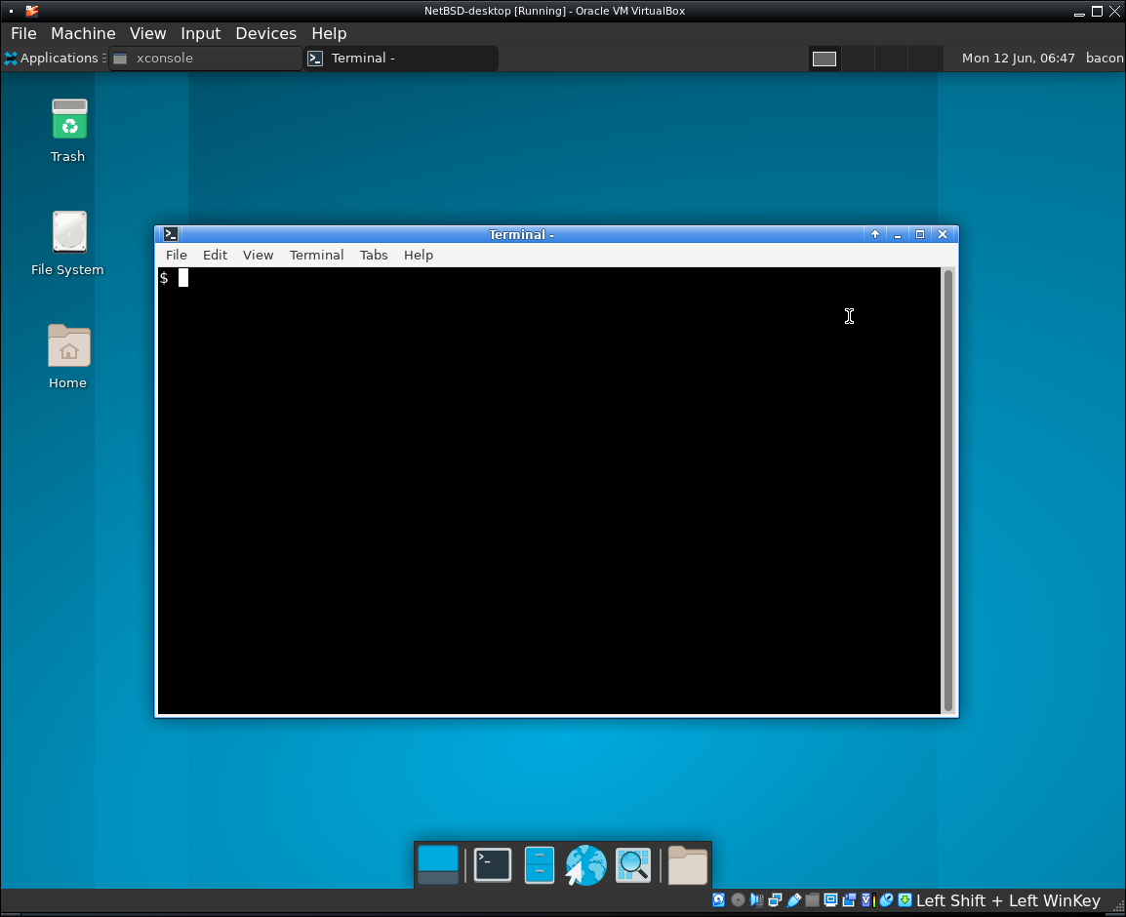Open the terminal's Edit menu

[x=215, y=255]
